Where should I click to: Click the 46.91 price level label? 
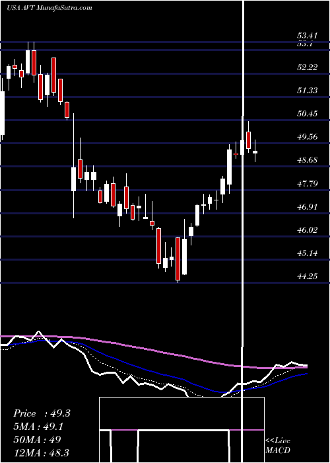pyautogui.click(x=308, y=206)
